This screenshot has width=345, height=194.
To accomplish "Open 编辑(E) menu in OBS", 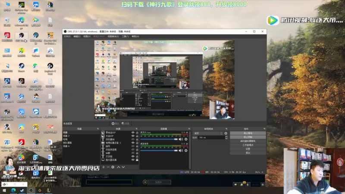I will tap(77, 36).
